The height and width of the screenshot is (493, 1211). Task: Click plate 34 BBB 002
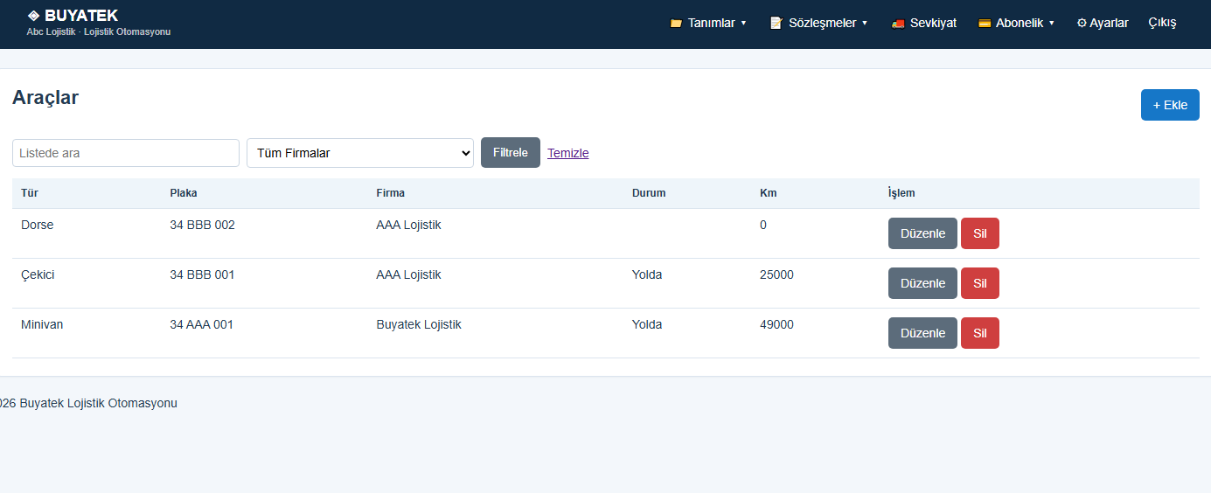(x=203, y=225)
